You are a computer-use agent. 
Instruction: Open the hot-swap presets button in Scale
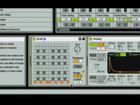coord(80,39)
